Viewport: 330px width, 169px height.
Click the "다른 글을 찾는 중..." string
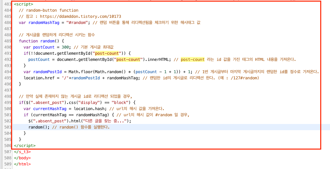[105, 121]
